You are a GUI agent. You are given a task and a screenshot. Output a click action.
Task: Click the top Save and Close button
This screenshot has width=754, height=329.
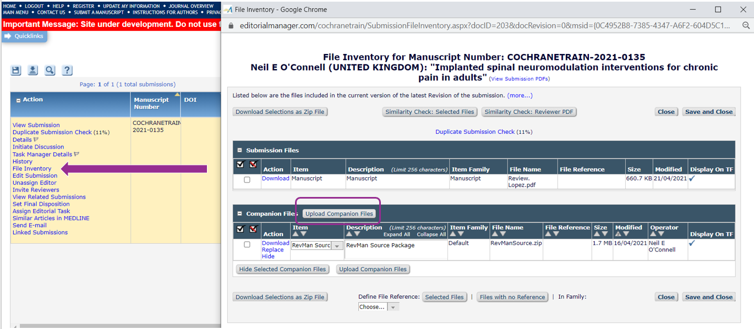pos(708,112)
